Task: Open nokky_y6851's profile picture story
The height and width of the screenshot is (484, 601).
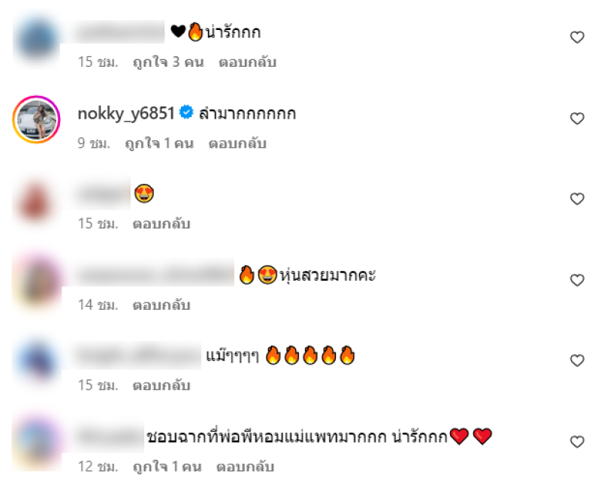Action: coord(36,119)
